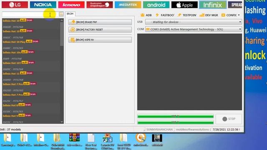Open the ADB tools
This screenshot has width=267, height=150.
[x=146, y=15]
